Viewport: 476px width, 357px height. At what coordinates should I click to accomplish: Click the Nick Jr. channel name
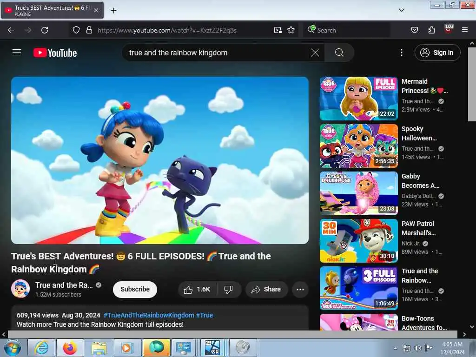tap(411, 244)
